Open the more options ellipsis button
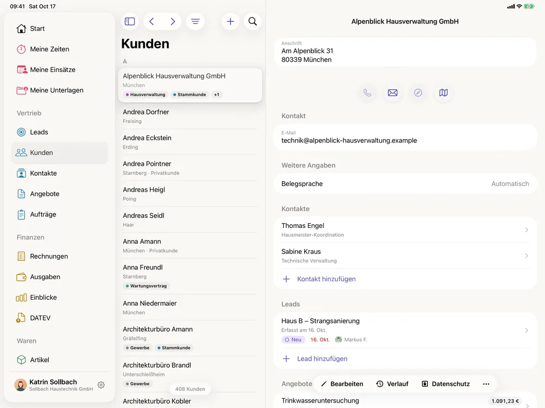Viewport: 545px width, 408px height. pos(486,384)
